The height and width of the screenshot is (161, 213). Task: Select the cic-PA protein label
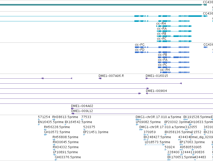[163, 60]
